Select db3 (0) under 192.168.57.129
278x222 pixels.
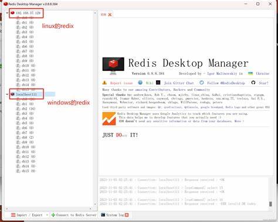[28, 32]
